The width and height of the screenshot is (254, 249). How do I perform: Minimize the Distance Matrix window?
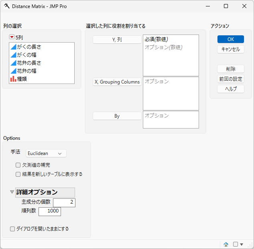click(208, 6)
